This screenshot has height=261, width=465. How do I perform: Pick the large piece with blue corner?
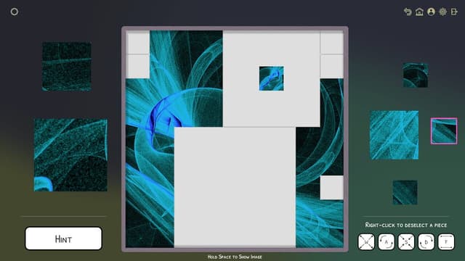[70, 154]
